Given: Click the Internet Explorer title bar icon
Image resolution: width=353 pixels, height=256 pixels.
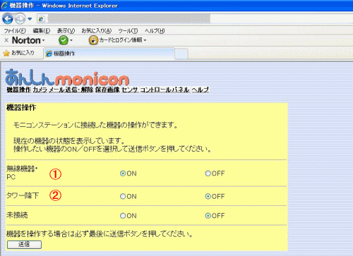Looking at the screenshot, I should click(4, 5).
